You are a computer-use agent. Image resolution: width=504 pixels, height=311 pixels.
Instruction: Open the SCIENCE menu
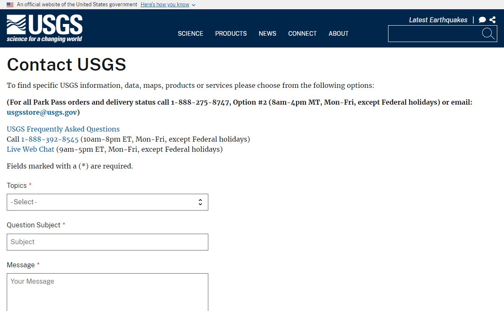click(190, 34)
